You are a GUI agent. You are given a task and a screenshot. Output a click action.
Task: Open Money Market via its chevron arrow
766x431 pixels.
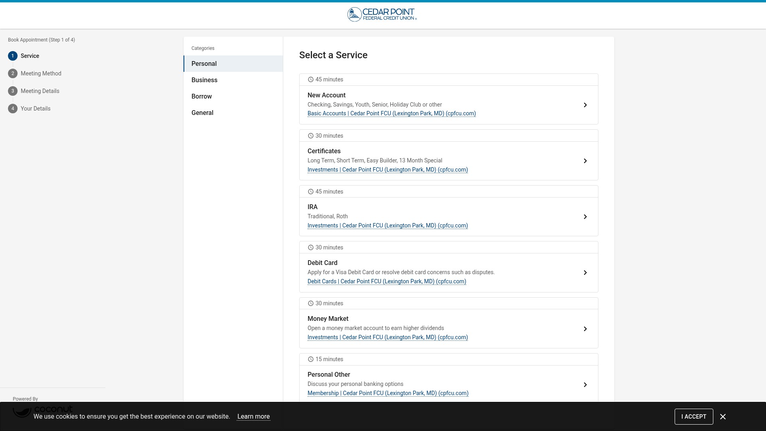[x=585, y=329]
